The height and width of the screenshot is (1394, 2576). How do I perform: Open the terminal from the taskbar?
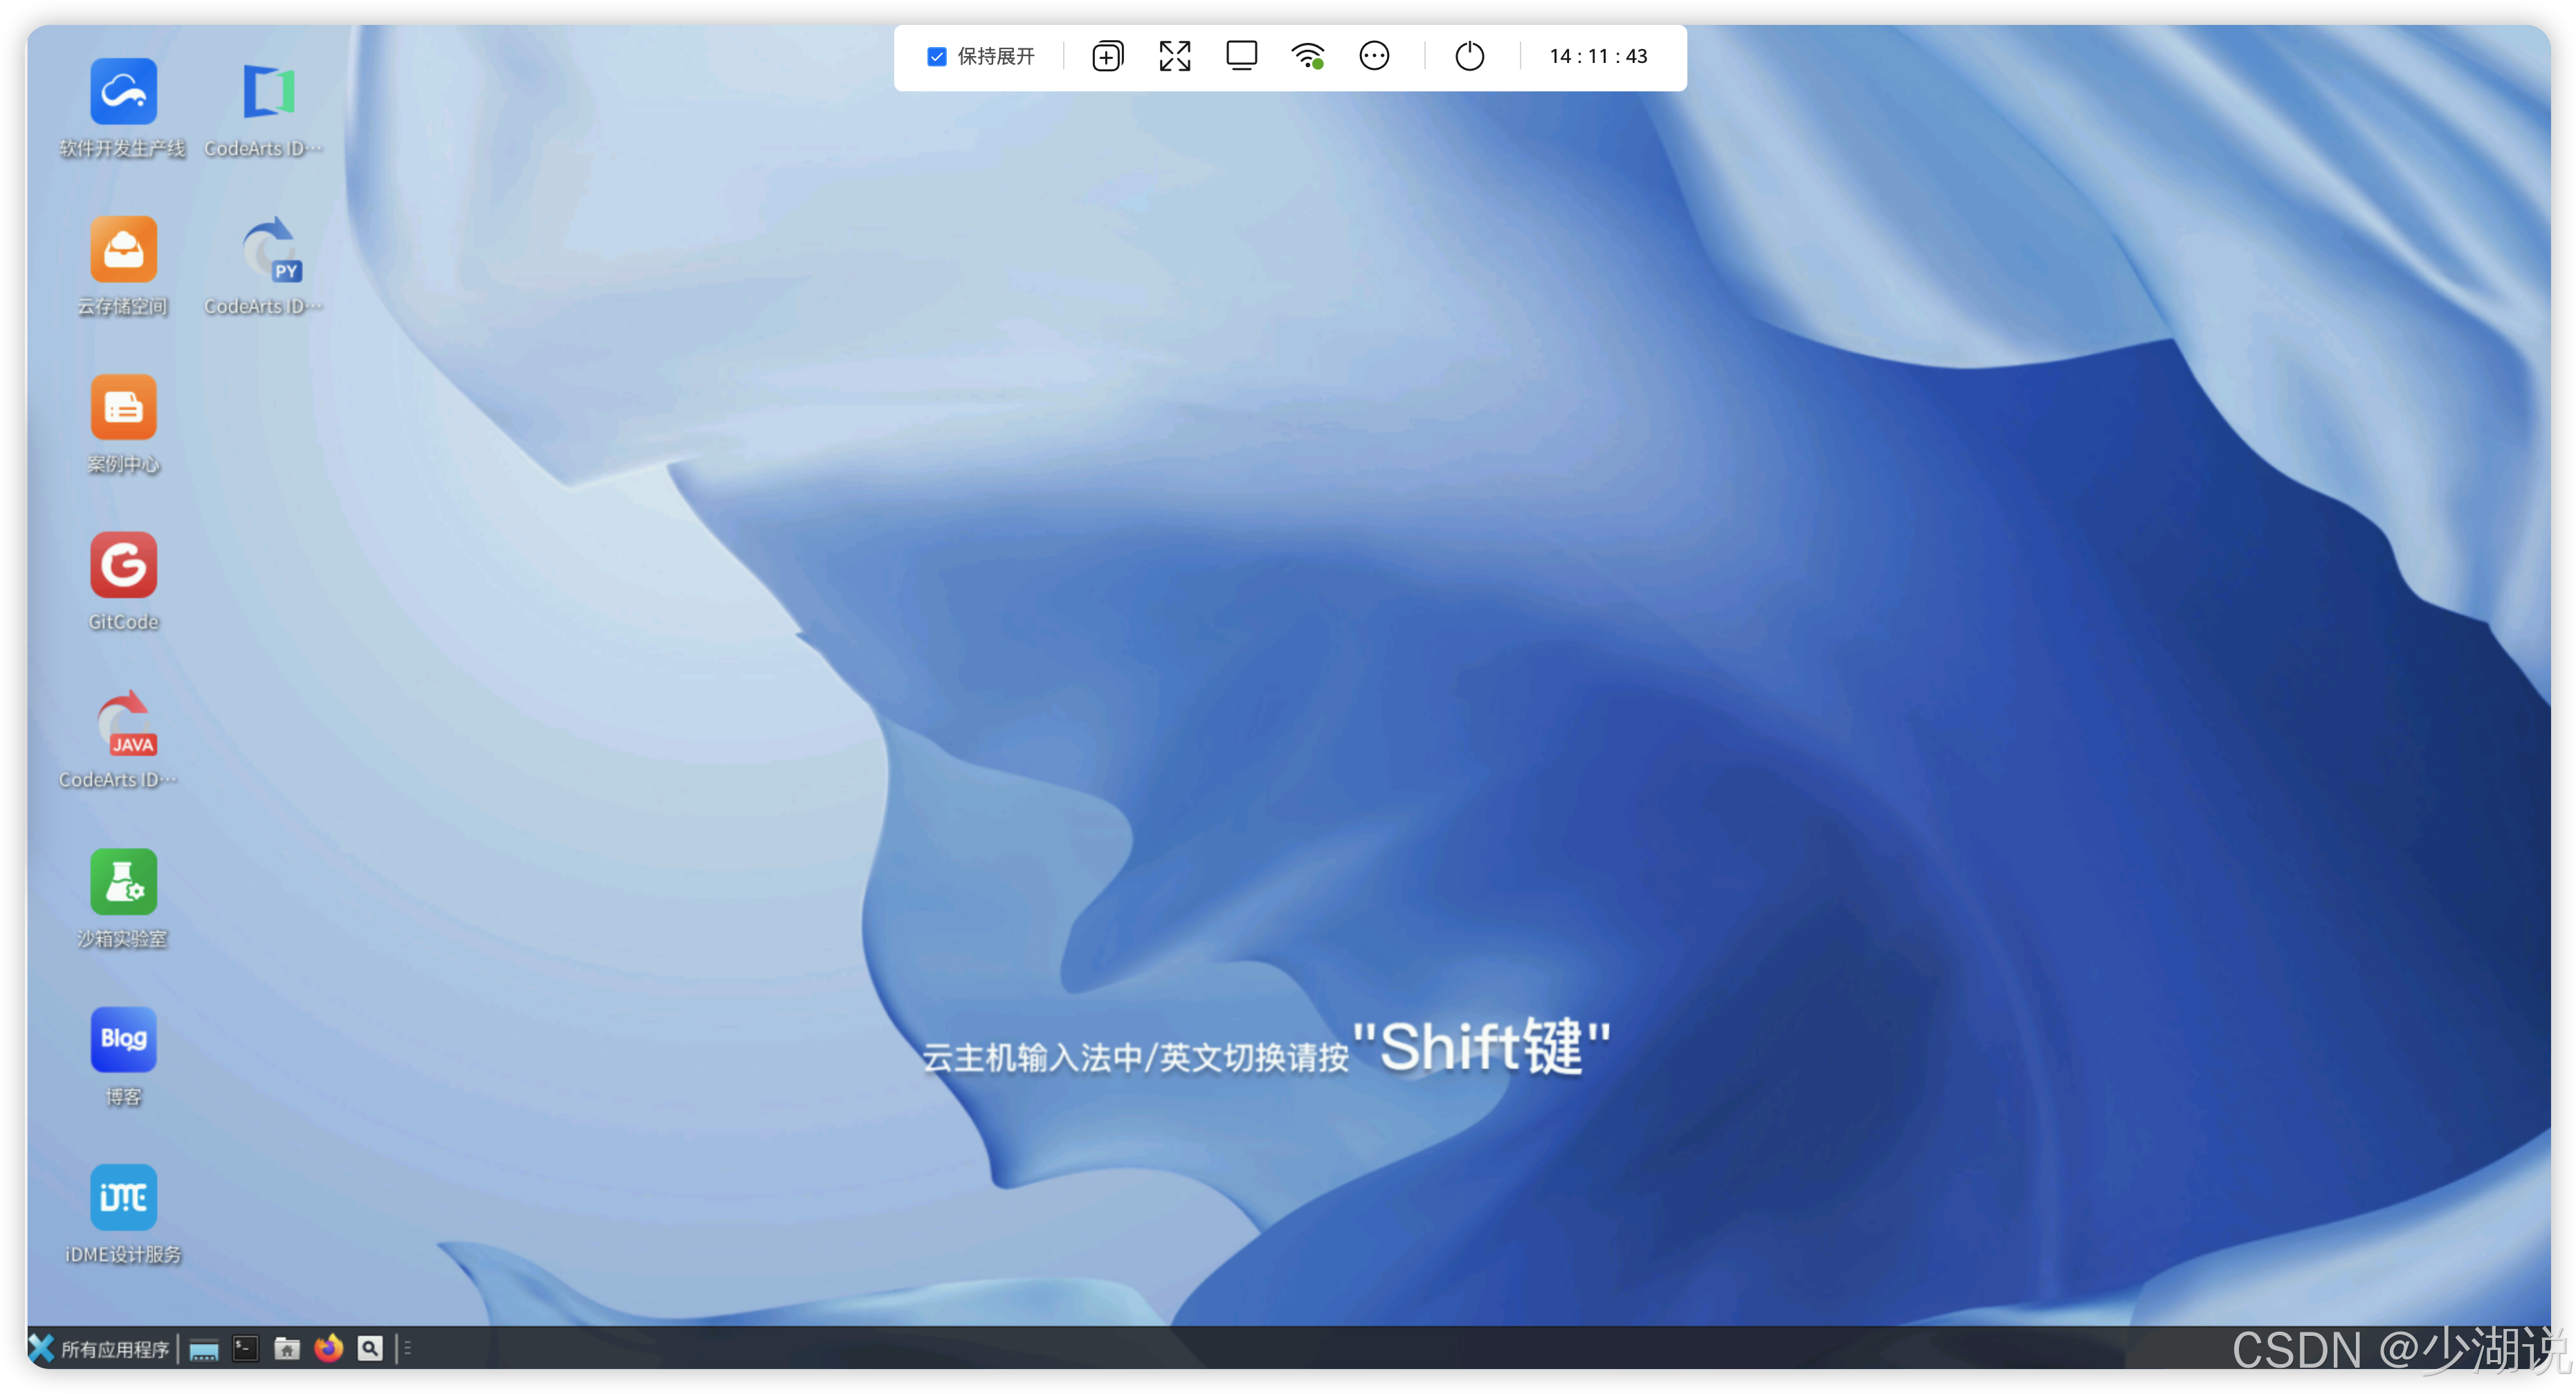click(244, 1349)
